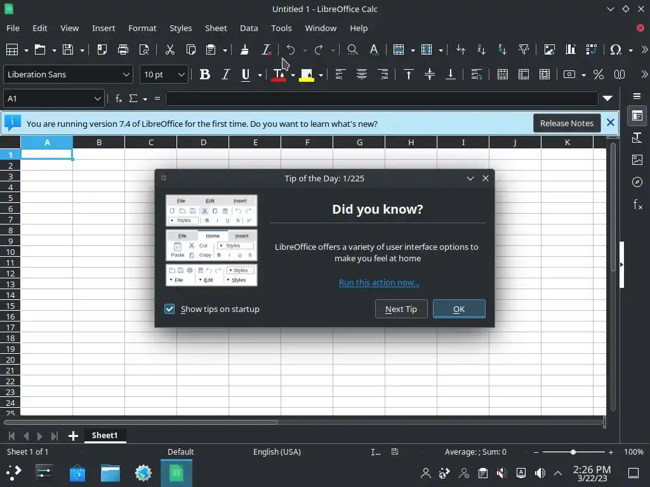Click the formula input line

pos(381,98)
